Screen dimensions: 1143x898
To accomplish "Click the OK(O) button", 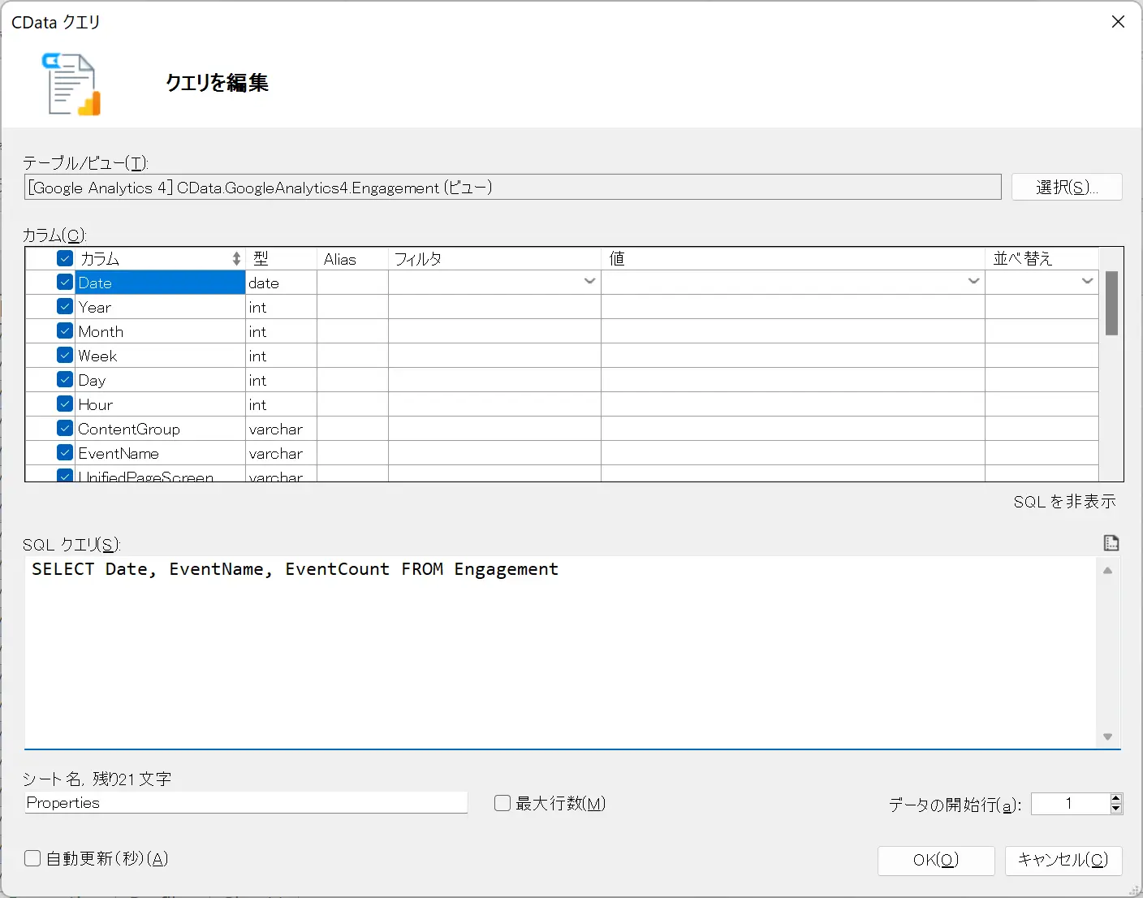I will click(x=936, y=860).
